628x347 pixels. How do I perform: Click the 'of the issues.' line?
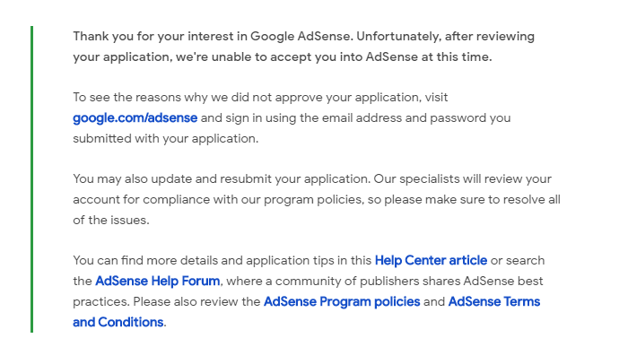click(x=111, y=221)
